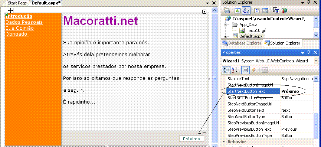This screenshot has height=147, width=321.
Task: Sort properties alphabetically with A-Z icon
Action: [234, 70]
